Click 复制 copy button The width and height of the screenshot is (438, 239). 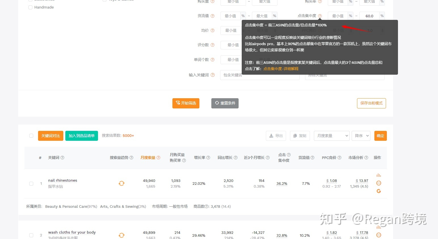300,136
